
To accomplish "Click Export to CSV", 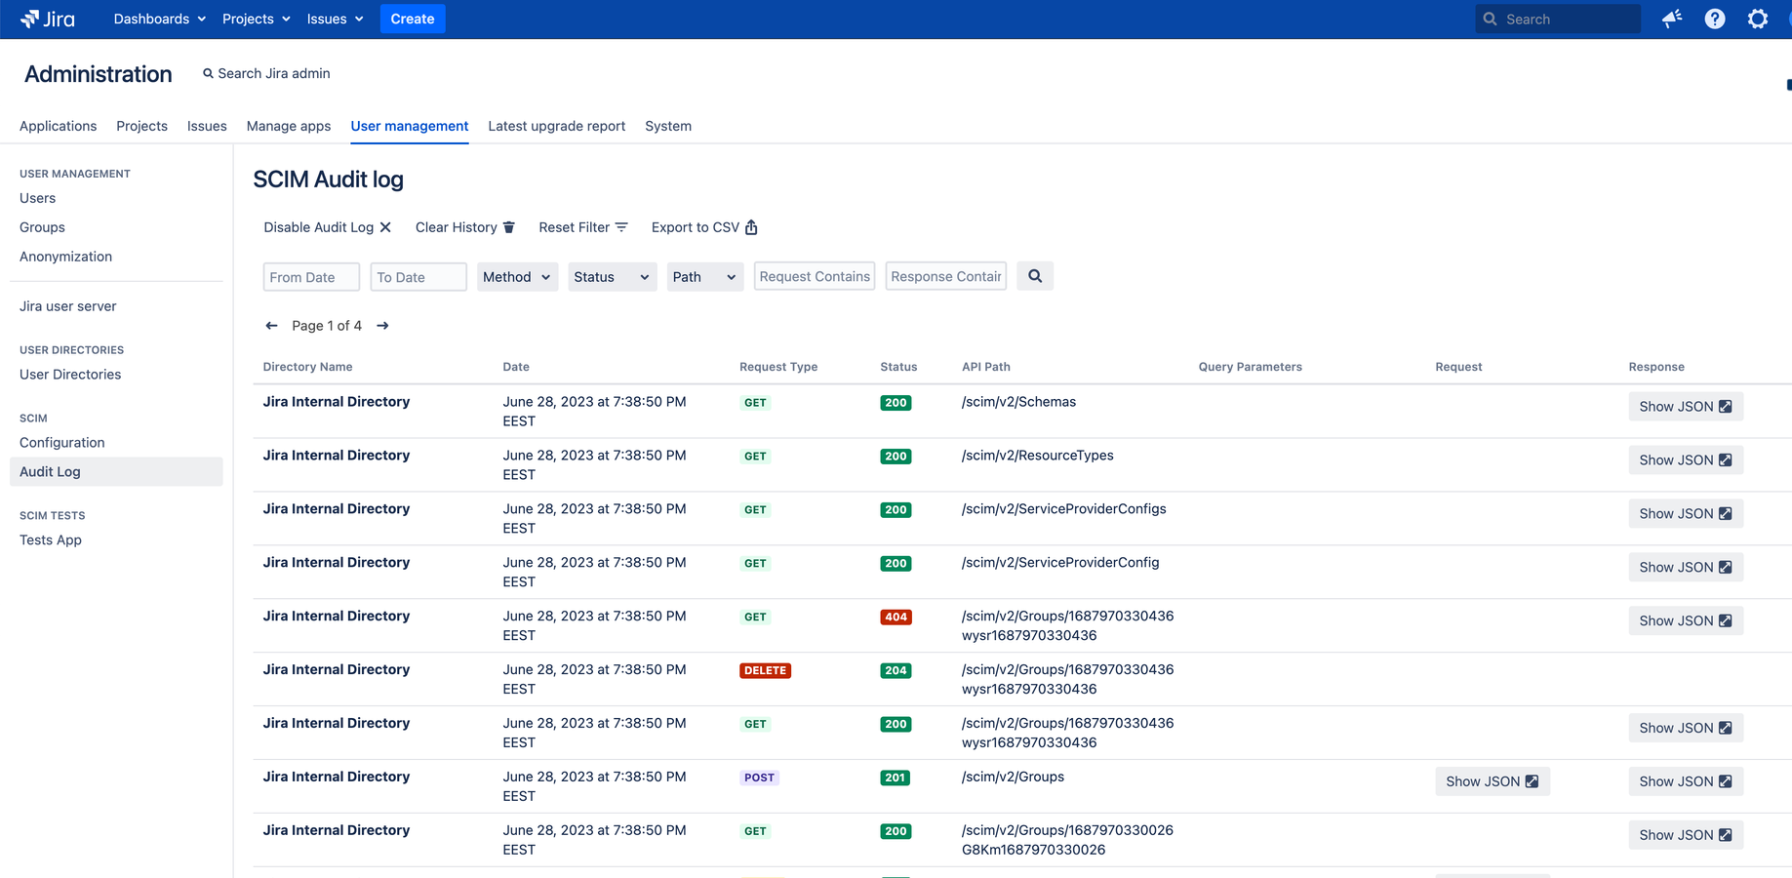I will [x=704, y=227].
